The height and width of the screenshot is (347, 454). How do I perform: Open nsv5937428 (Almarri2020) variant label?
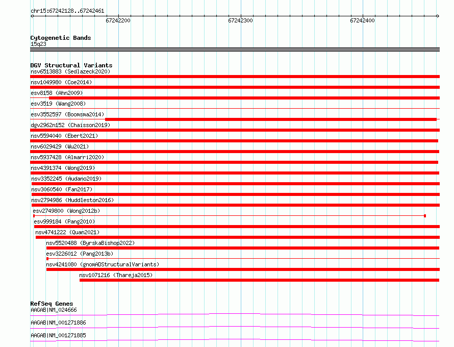click(67, 157)
